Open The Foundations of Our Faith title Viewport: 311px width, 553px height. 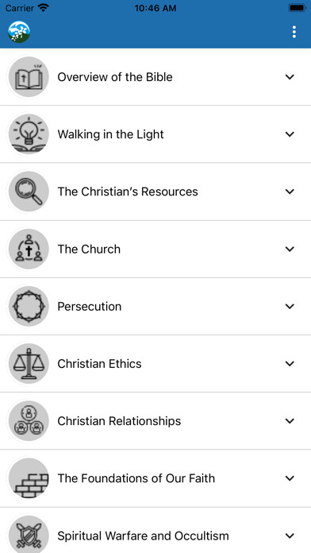coord(136,478)
